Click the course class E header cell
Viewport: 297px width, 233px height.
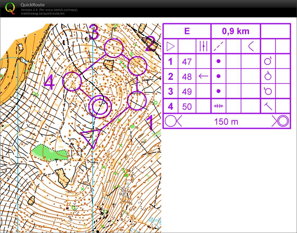click(187, 31)
